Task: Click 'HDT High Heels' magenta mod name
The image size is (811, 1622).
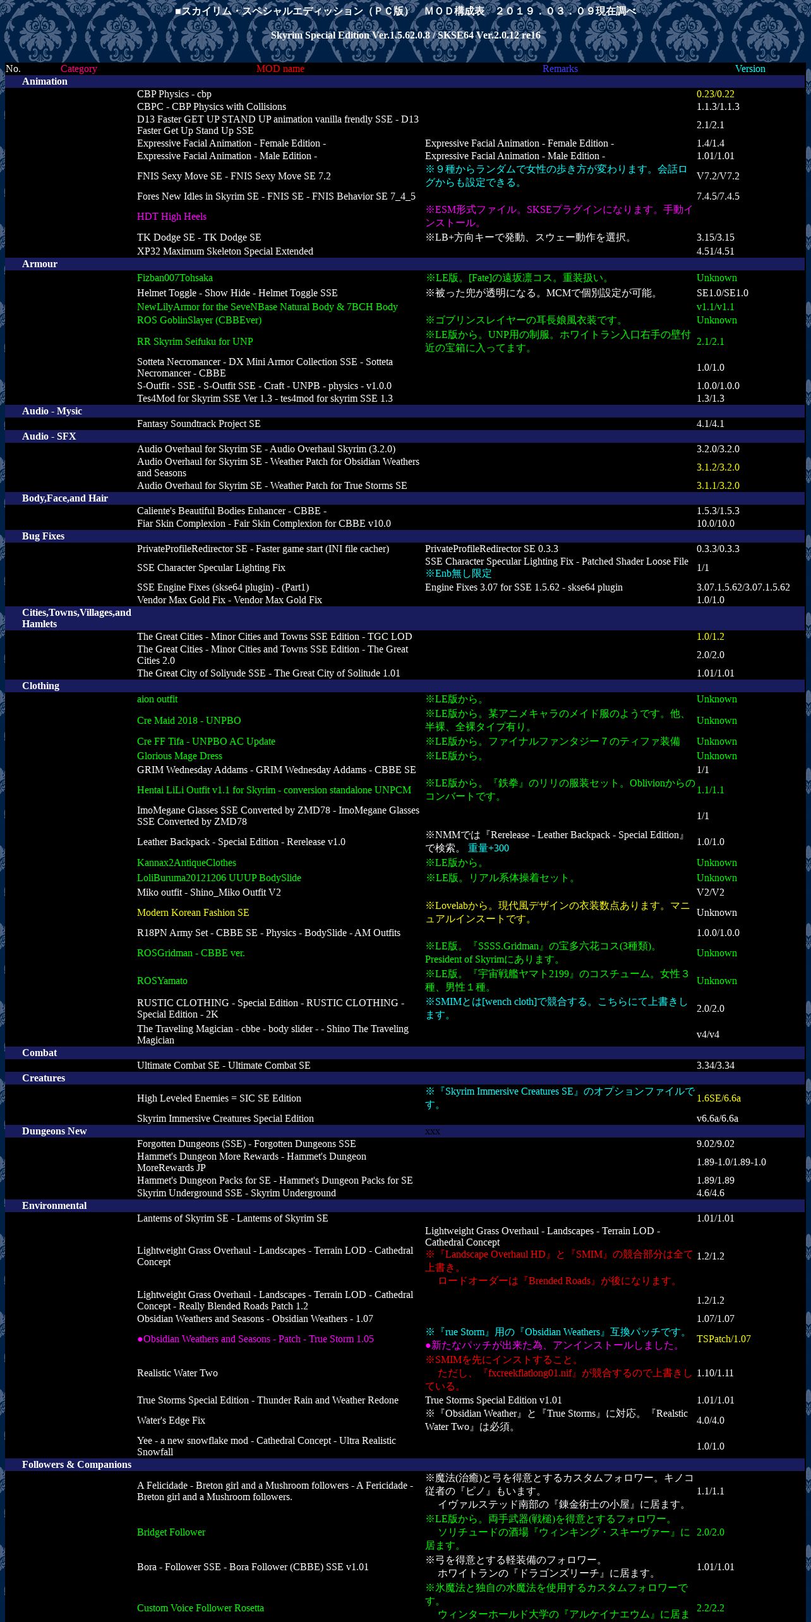Action: coord(172,217)
